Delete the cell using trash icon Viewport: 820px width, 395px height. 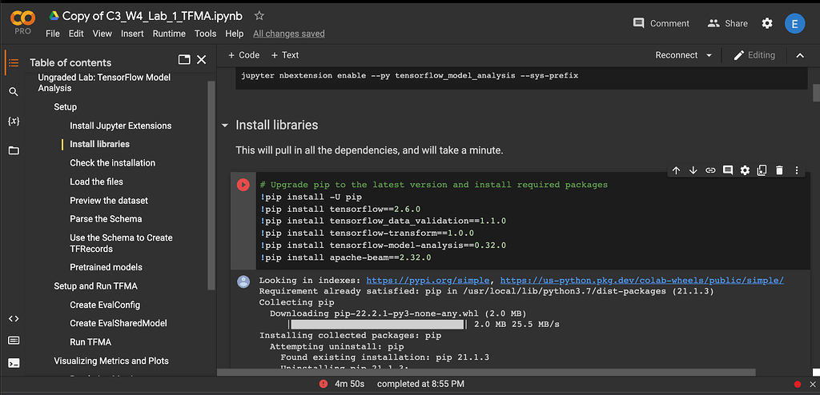click(x=779, y=170)
